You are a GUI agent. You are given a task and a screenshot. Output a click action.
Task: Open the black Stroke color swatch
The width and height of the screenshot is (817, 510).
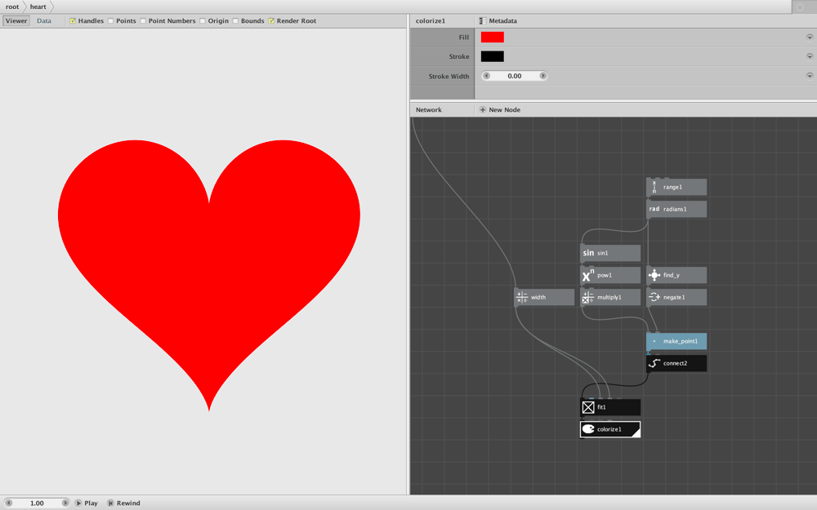point(493,56)
